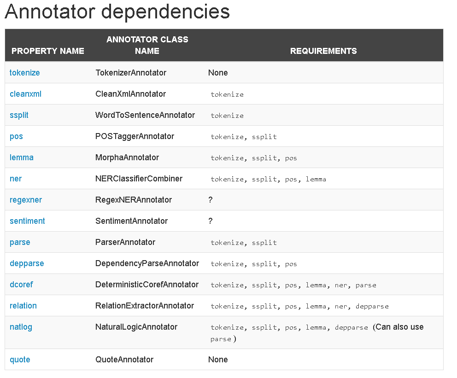Click the Annotator Class Name column header
457x378 pixels.
(147, 45)
